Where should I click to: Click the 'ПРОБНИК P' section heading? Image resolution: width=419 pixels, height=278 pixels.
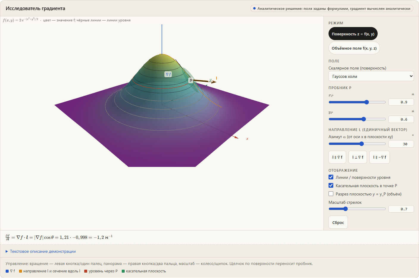(340, 88)
